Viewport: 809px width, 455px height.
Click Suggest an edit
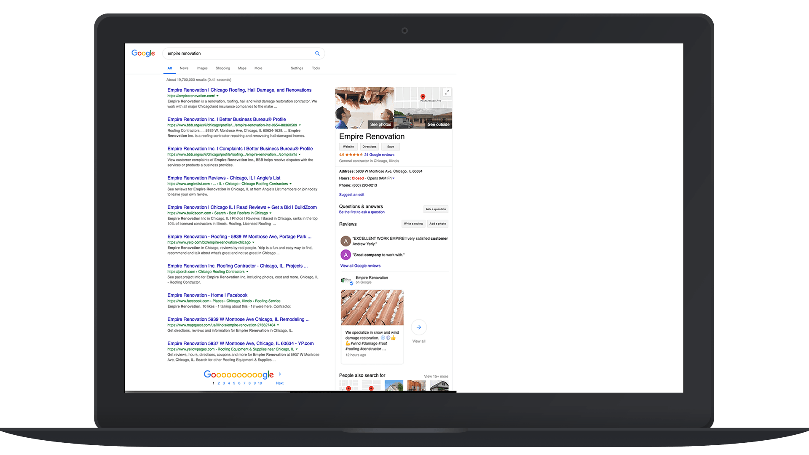coord(351,195)
